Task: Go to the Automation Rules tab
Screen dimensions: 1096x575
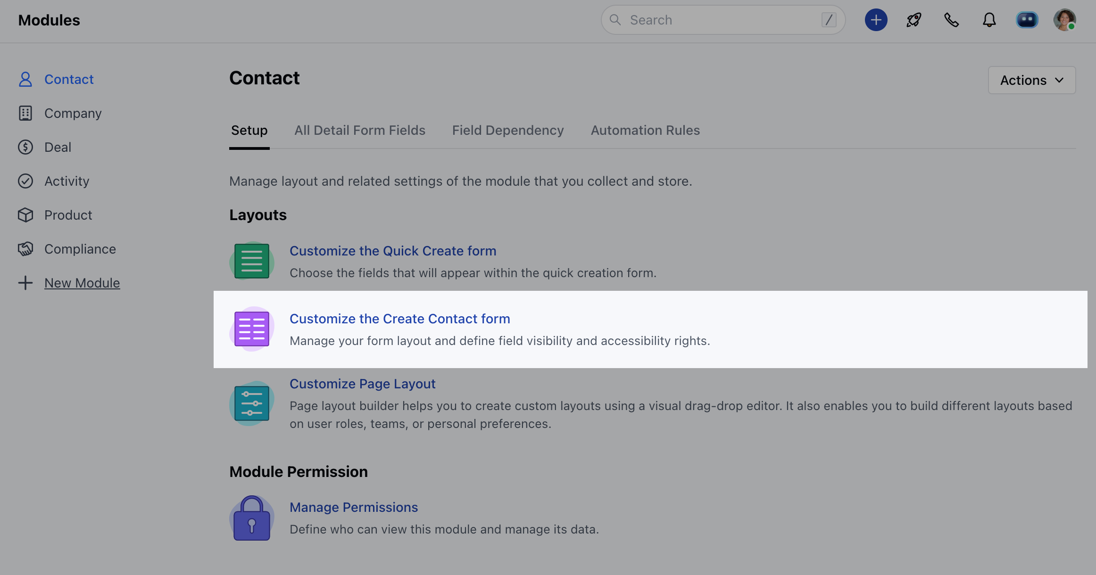Action: click(645, 131)
